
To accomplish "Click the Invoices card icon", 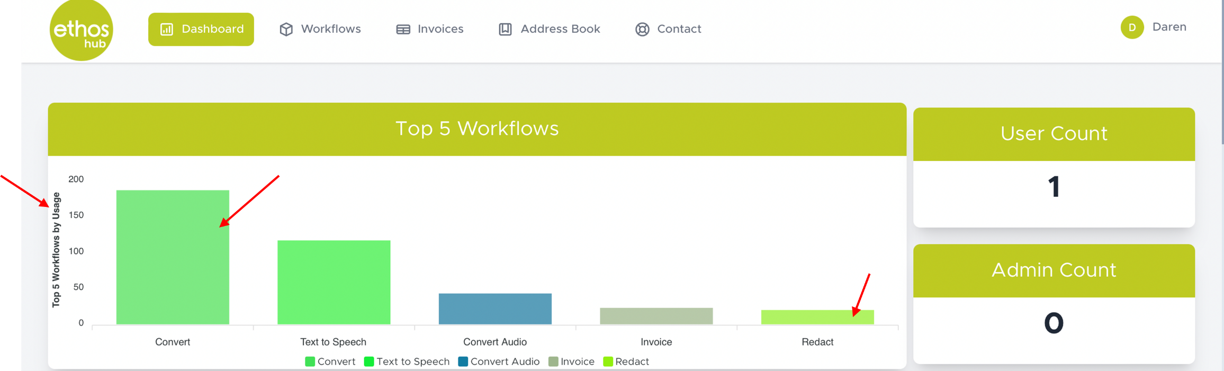I will click(403, 29).
